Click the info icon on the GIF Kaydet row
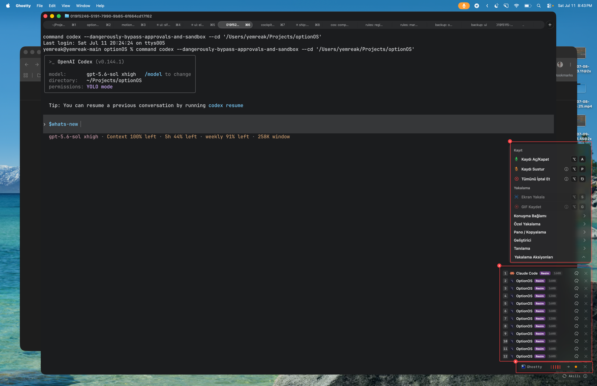This screenshot has width=597, height=386. click(566, 207)
